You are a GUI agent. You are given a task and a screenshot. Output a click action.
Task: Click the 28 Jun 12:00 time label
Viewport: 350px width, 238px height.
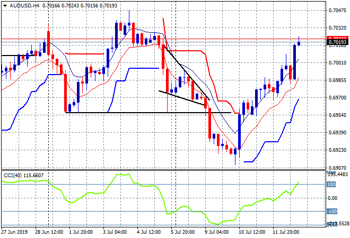[49, 232]
